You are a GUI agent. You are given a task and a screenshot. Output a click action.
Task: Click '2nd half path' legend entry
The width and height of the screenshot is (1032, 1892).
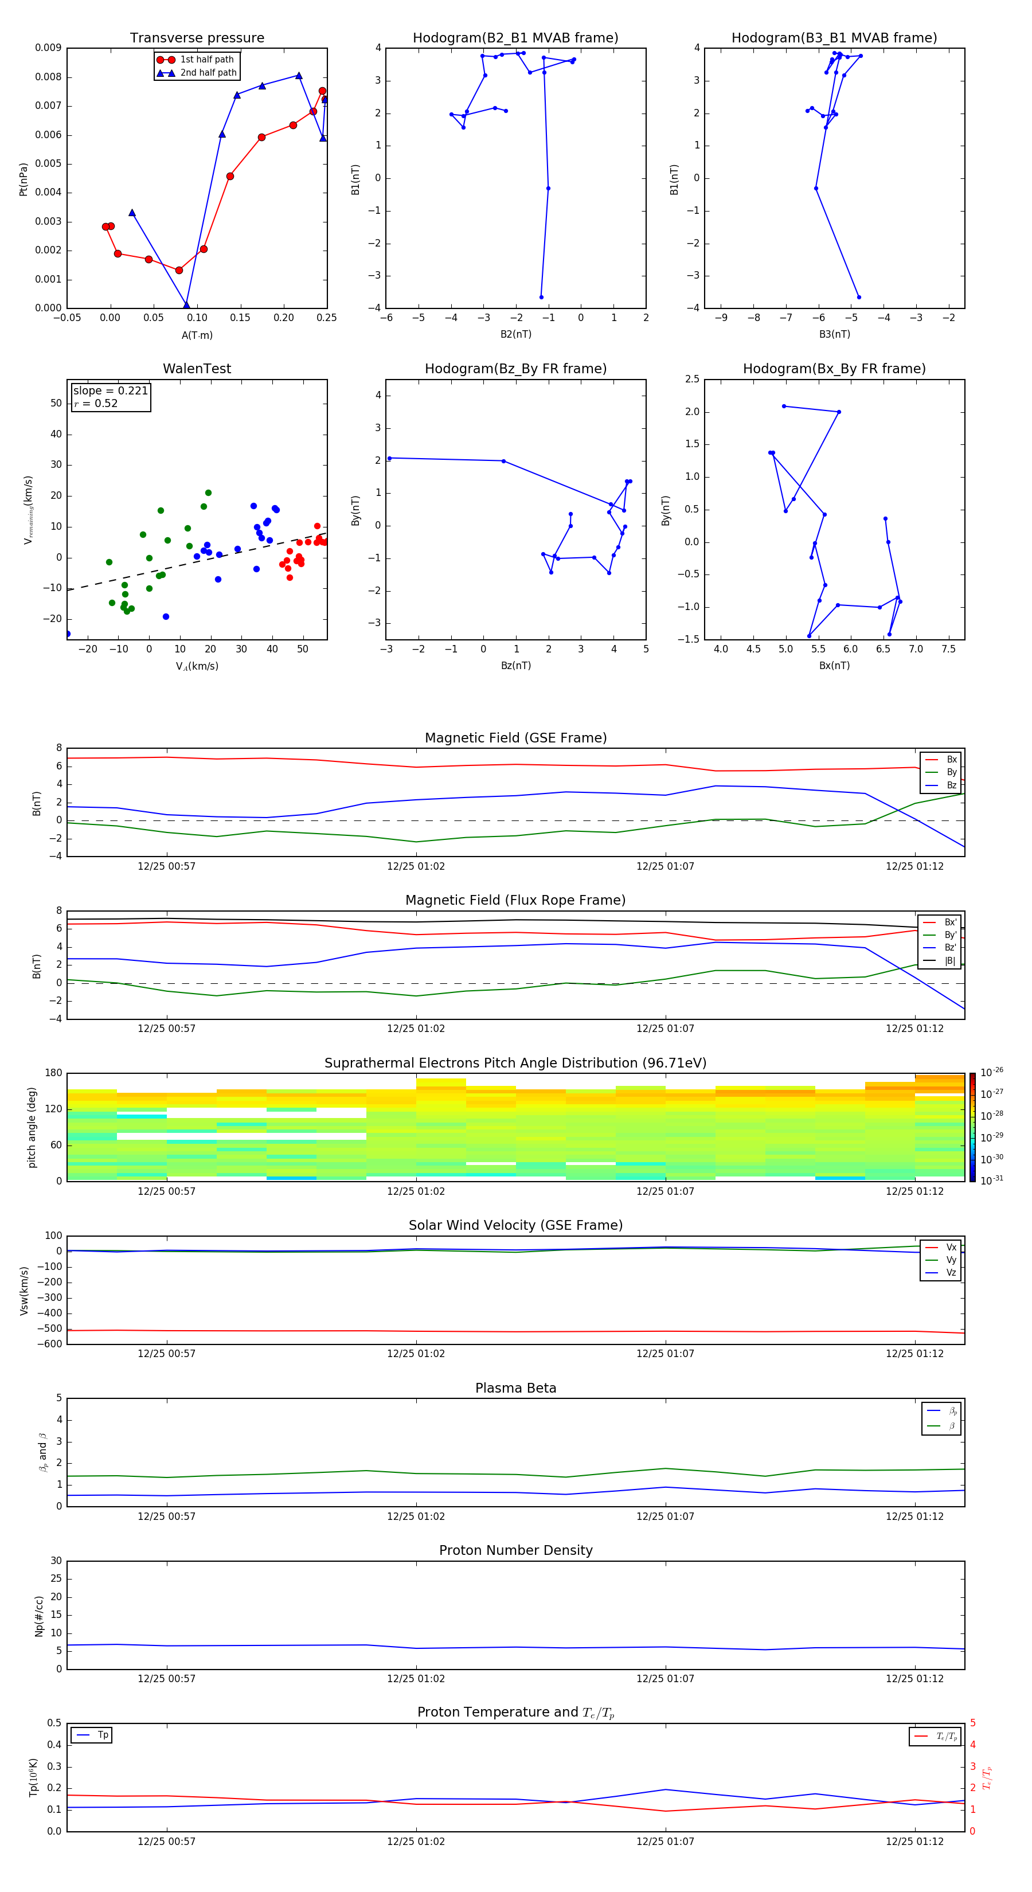197,73
